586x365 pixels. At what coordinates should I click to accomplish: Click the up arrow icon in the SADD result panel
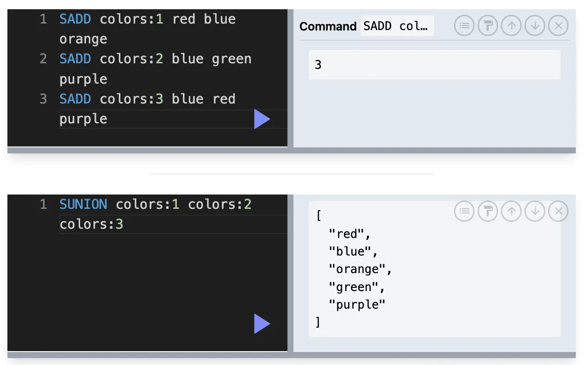511,26
